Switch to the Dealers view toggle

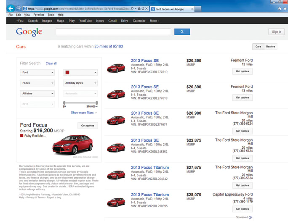click(271, 47)
